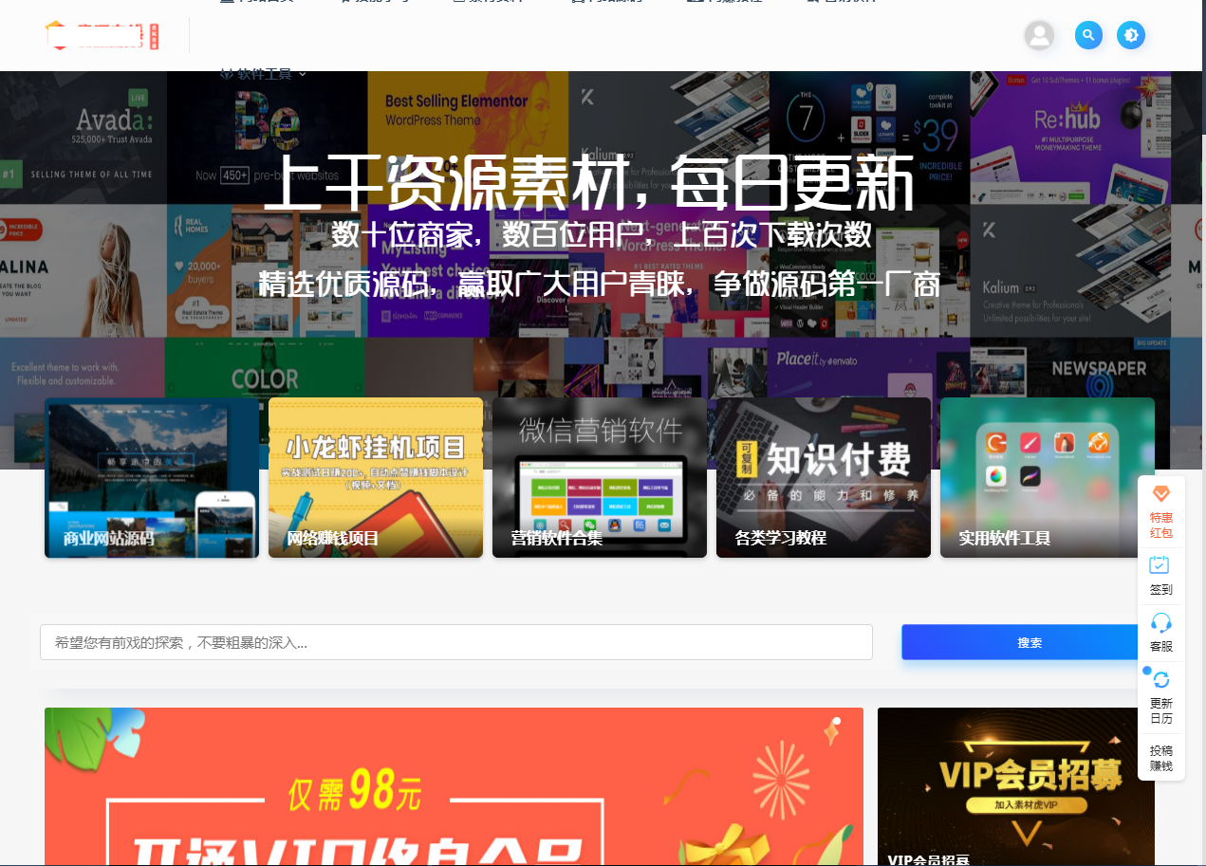Click the site logo in the top-left corner
The image size is (1206, 866).
tap(102, 35)
